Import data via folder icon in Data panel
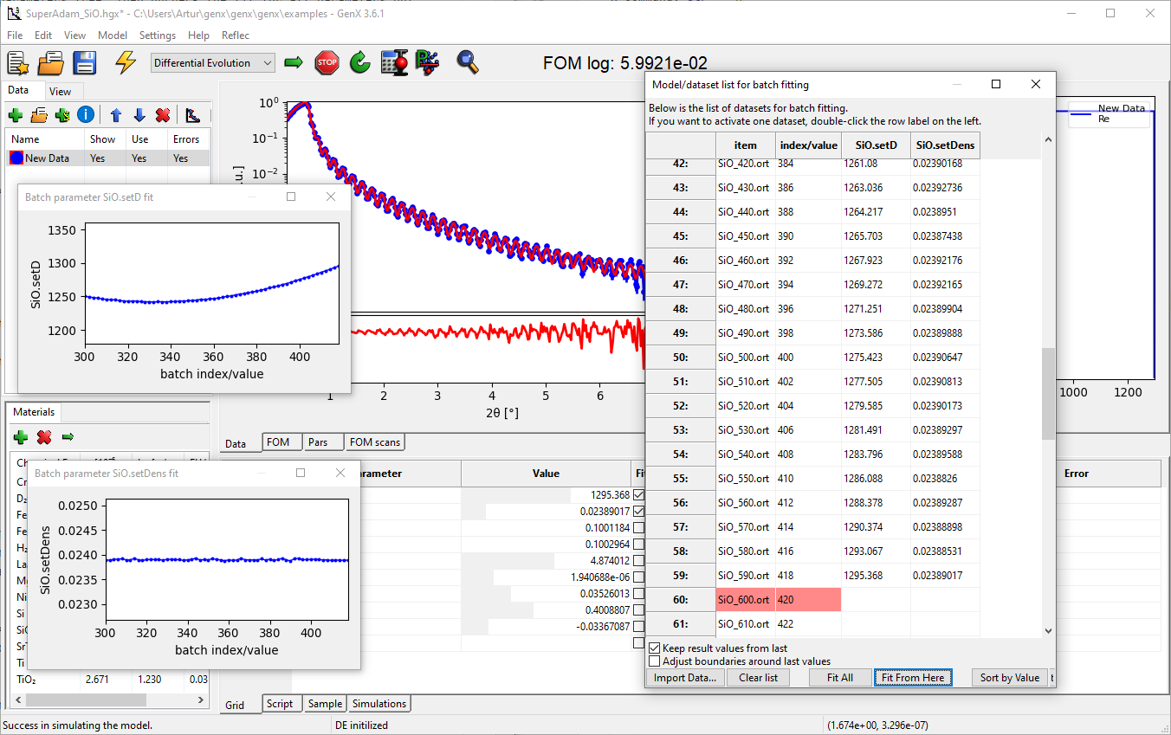Viewport: 1171px width, 735px height. tap(38, 114)
